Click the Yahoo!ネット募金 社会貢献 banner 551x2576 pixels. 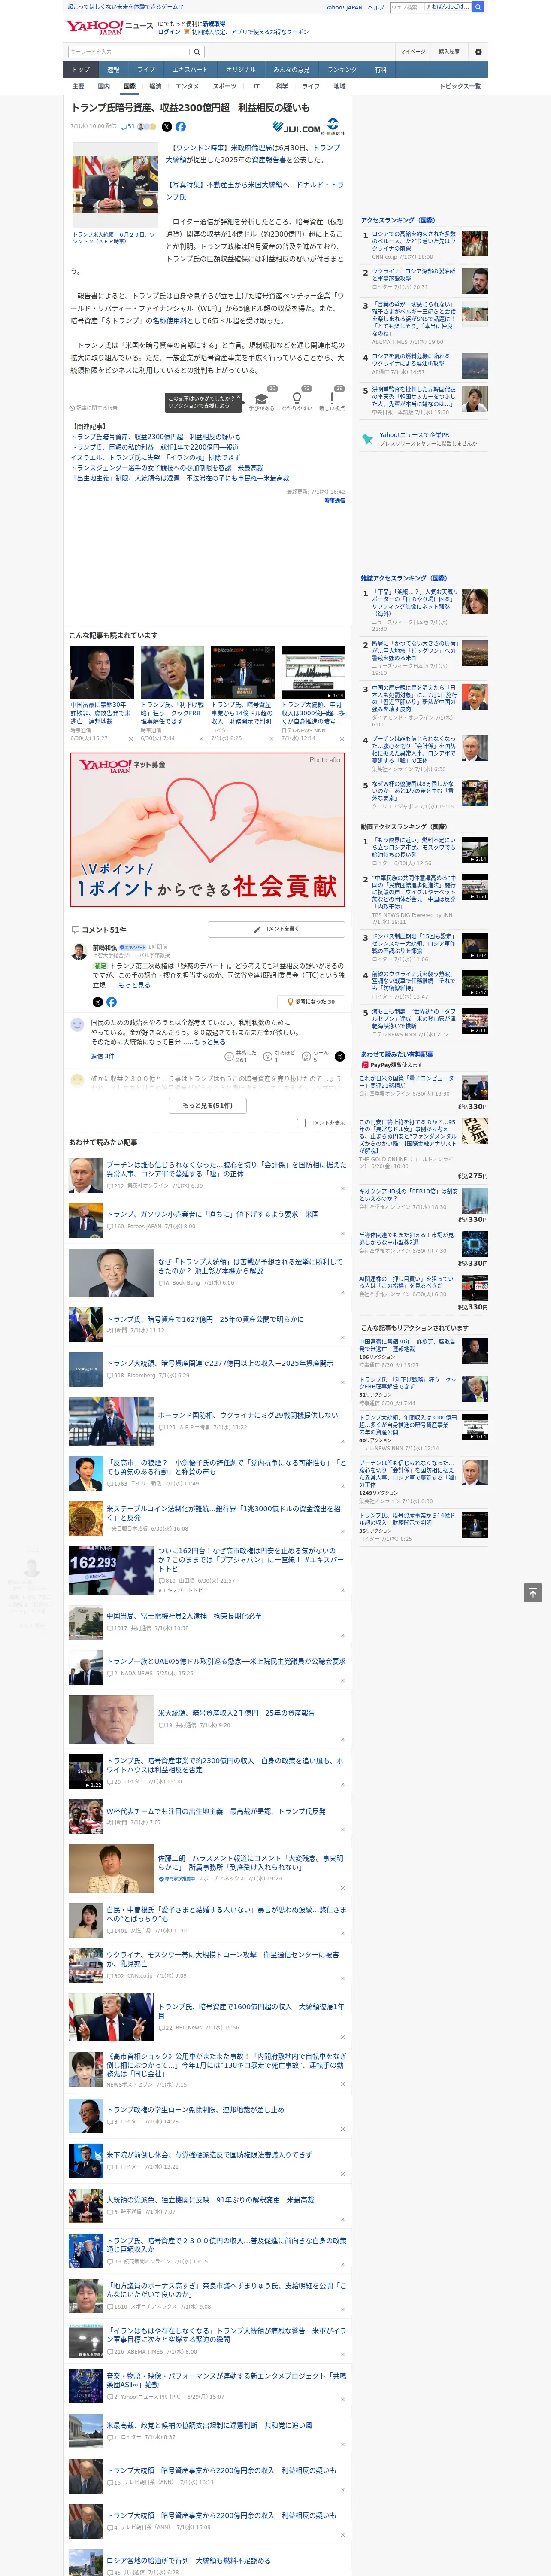point(207,828)
